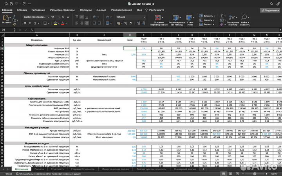Click Find and Select (Найти и выделить)
This screenshot has height=176, width=282.
tap(245, 19)
